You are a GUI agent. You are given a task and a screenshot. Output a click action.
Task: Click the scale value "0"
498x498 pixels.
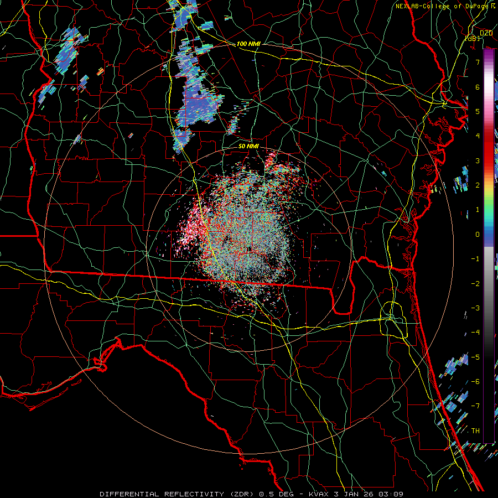pos(478,235)
